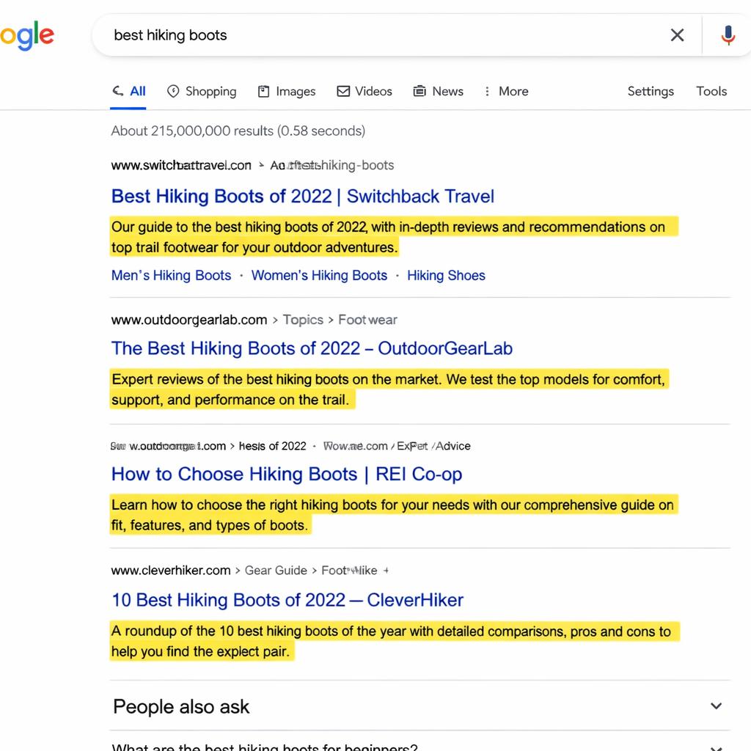The height and width of the screenshot is (751, 751).
Task: Open the Tools filter menu
Action: pos(711,92)
